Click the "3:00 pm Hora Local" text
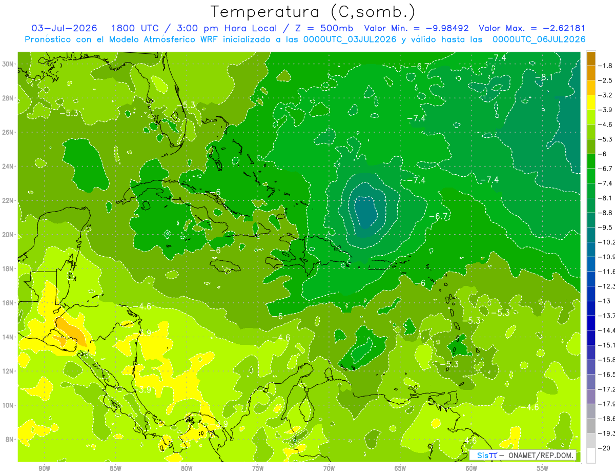Viewport: 615px width, 475px height. [227, 28]
